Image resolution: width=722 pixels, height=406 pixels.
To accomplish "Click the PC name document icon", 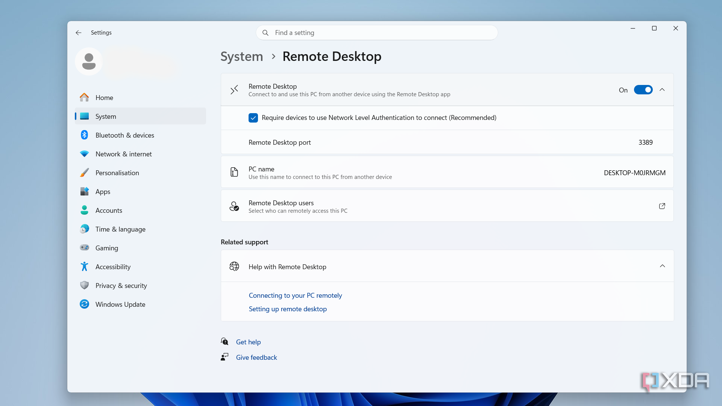I will (234, 172).
